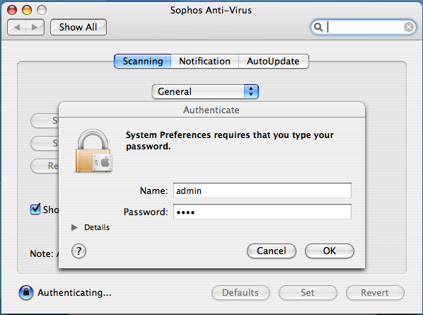Click the padlock image in Authenticate dialog
Viewport: 423px width, 315px height.
(93, 151)
